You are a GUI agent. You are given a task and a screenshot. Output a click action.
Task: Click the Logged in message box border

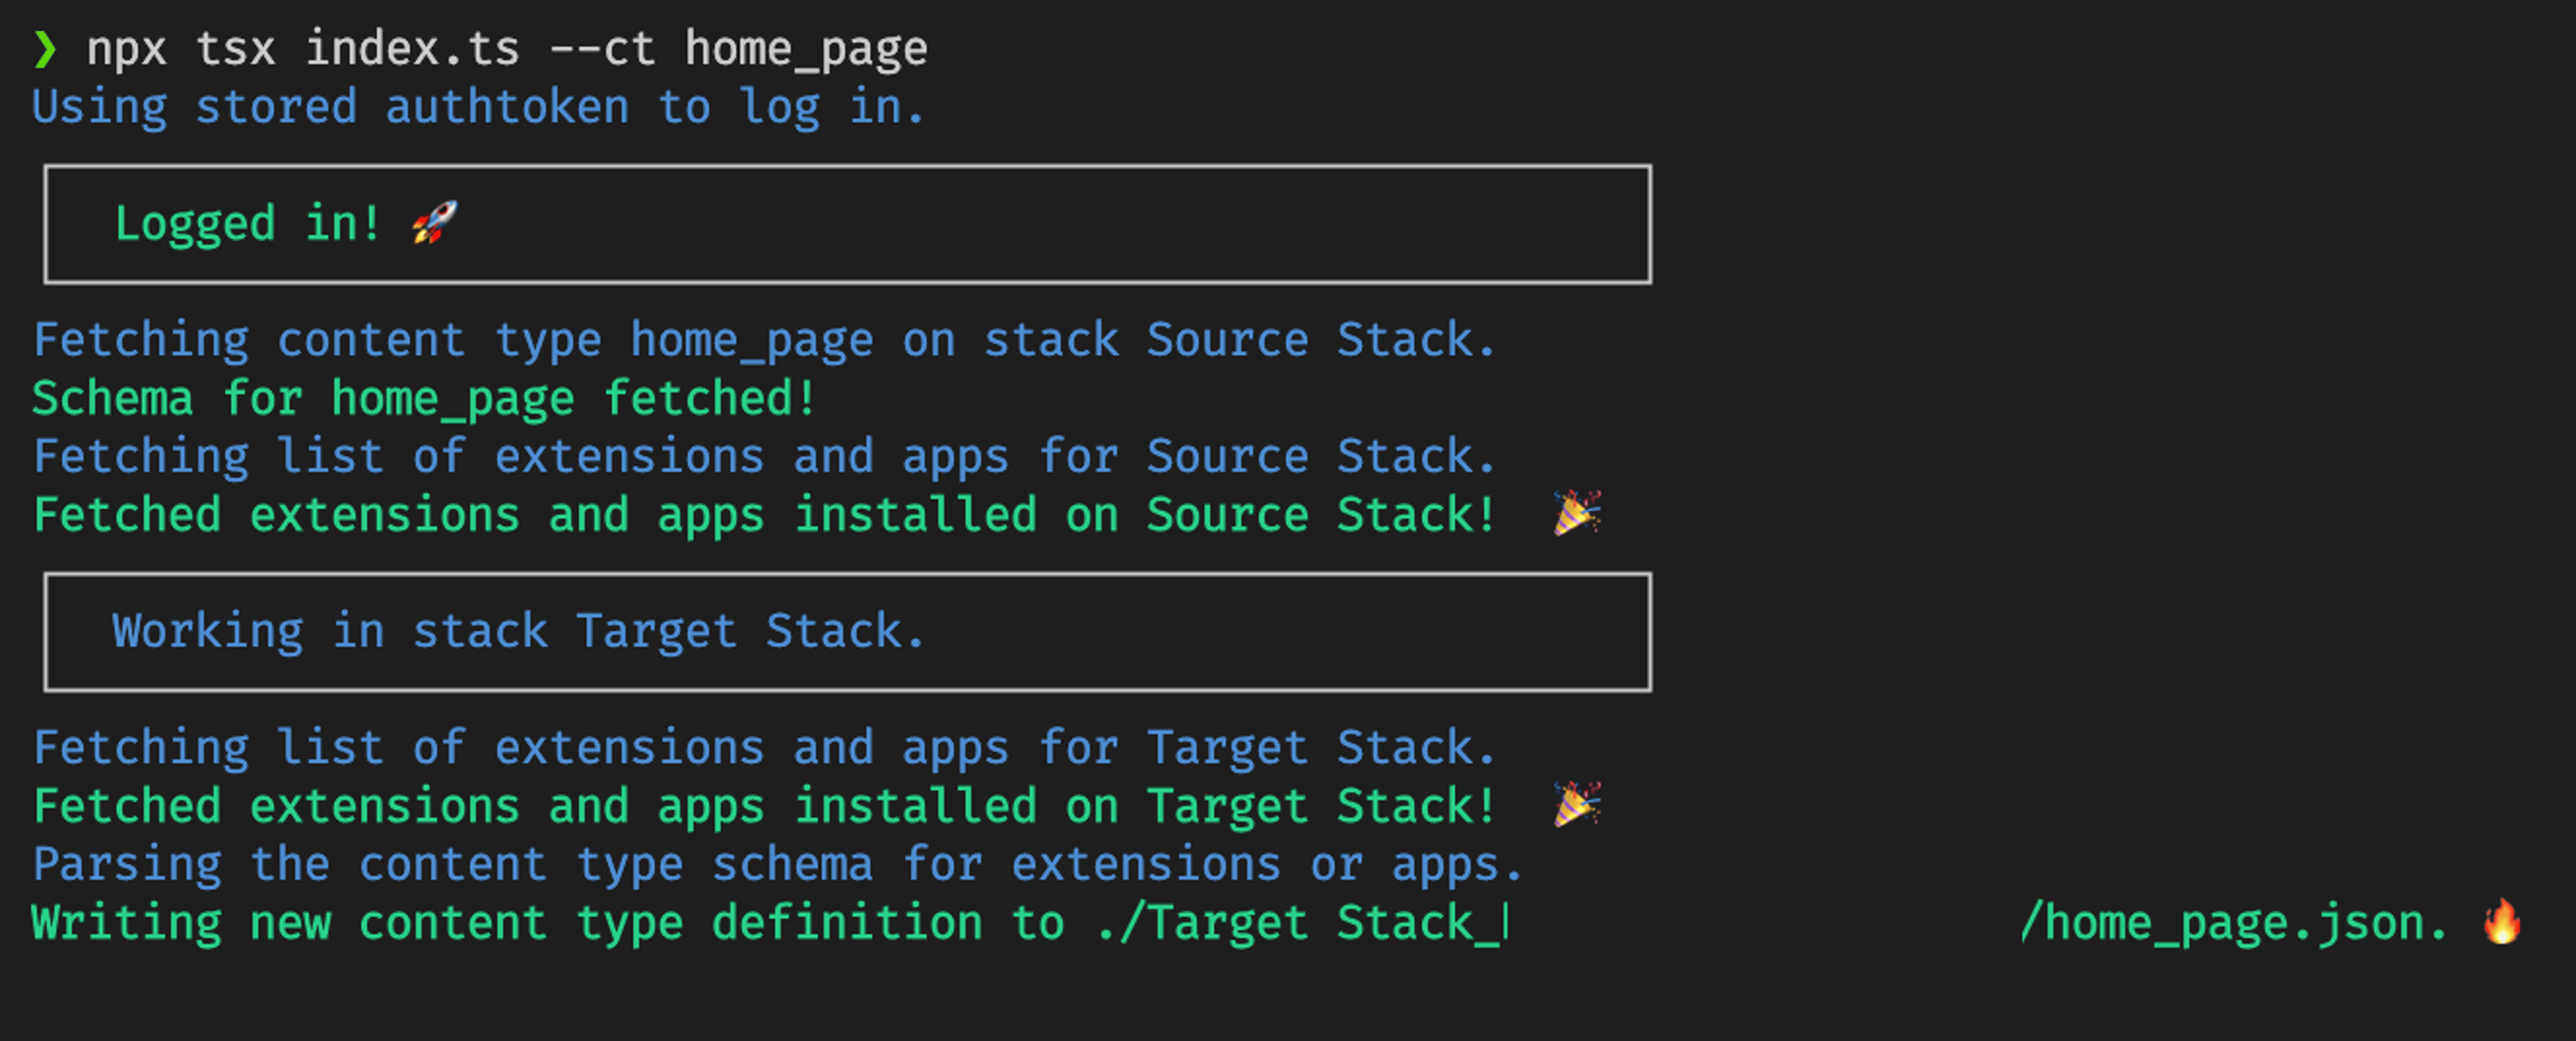coord(847,224)
